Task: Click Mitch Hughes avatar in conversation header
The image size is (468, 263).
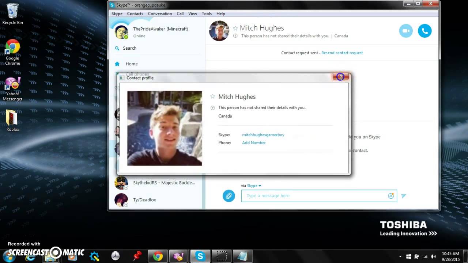Action: [x=219, y=31]
